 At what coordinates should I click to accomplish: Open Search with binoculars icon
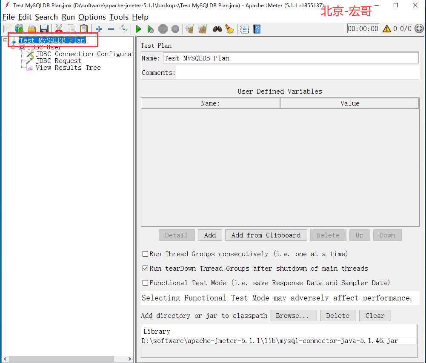217,29
